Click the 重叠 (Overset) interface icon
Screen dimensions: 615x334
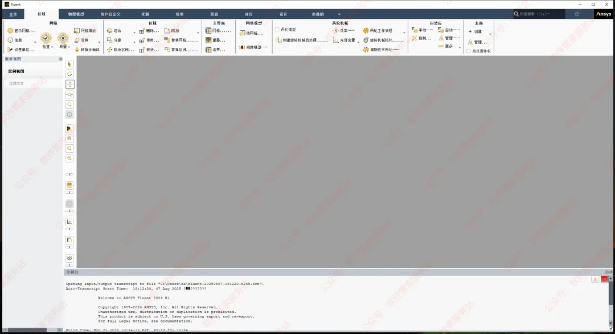[x=208, y=40]
